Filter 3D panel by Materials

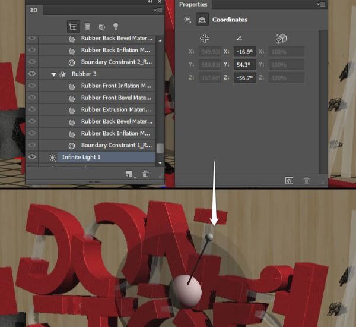[x=101, y=27]
